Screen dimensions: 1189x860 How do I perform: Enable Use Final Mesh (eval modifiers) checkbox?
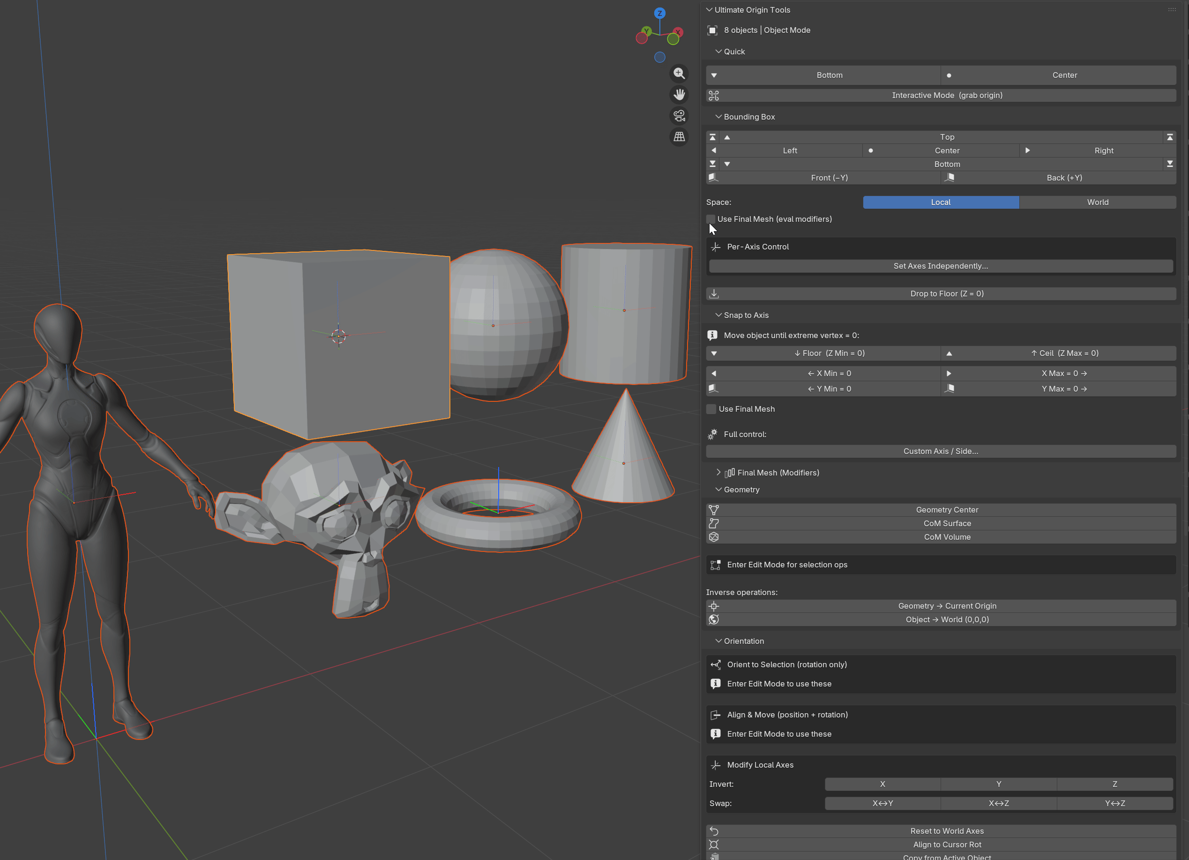[x=711, y=219]
